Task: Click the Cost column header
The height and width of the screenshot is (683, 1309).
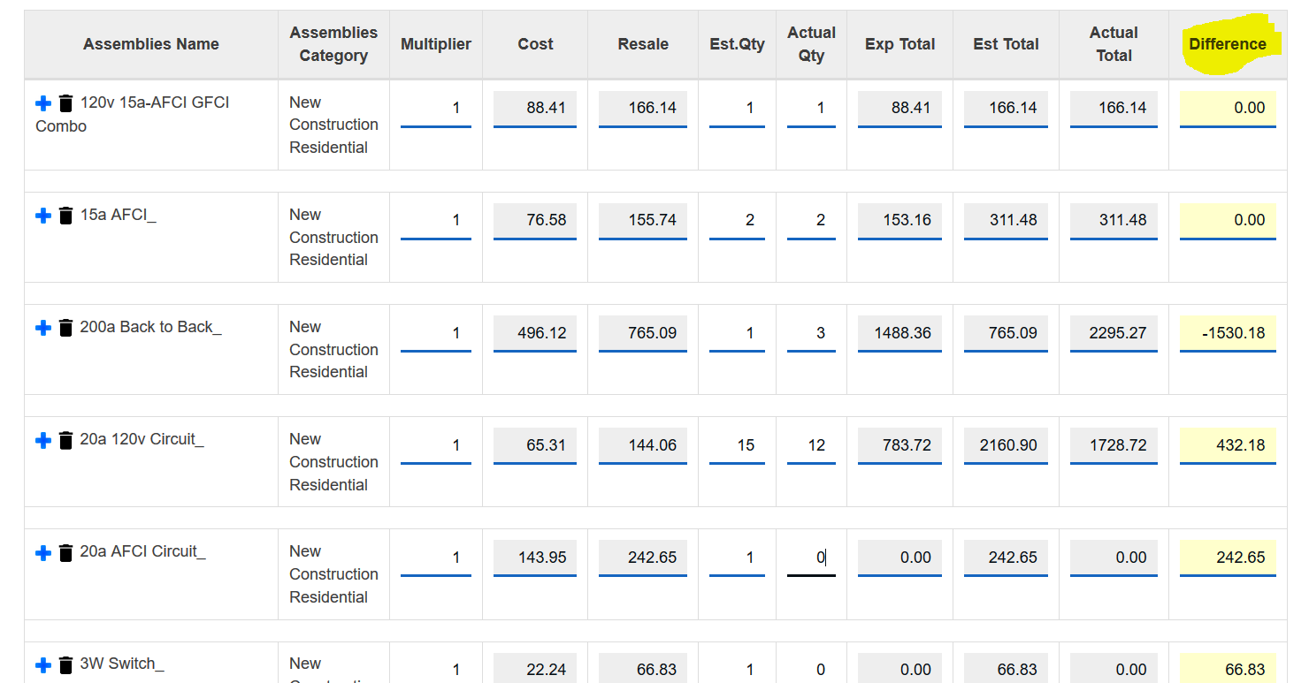Action: [x=535, y=44]
